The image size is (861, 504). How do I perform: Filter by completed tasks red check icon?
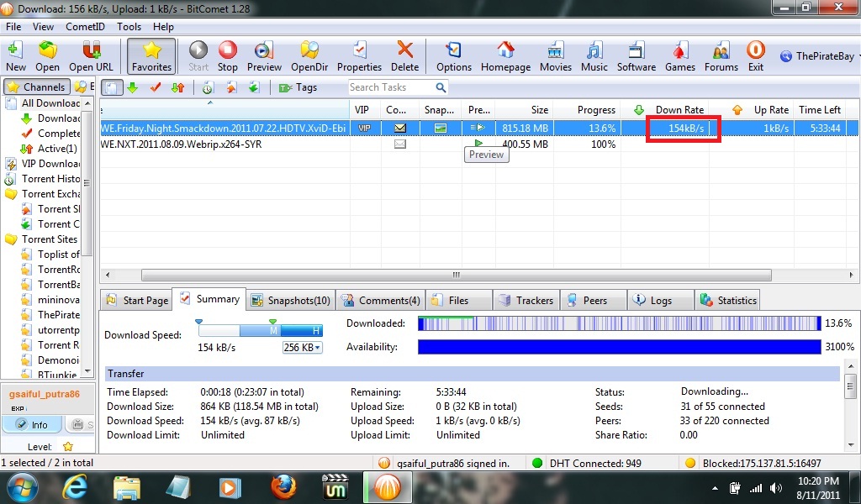tap(156, 87)
